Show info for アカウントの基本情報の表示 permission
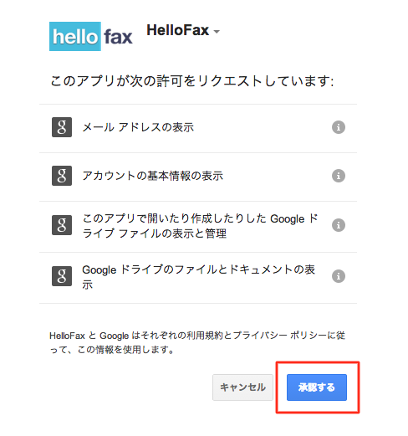The width and height of the screenshot is (408, 436). [x=339, y=176]
